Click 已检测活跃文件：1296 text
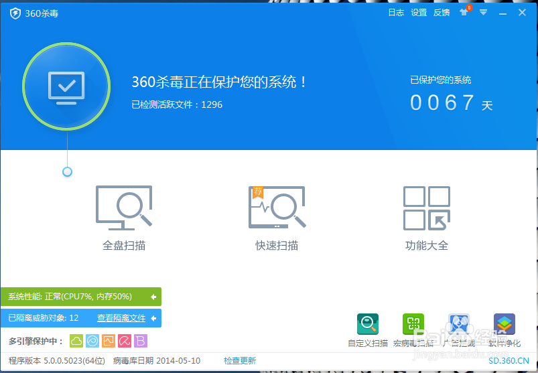The width and height of the screenshot is (538, 373). 177,104
